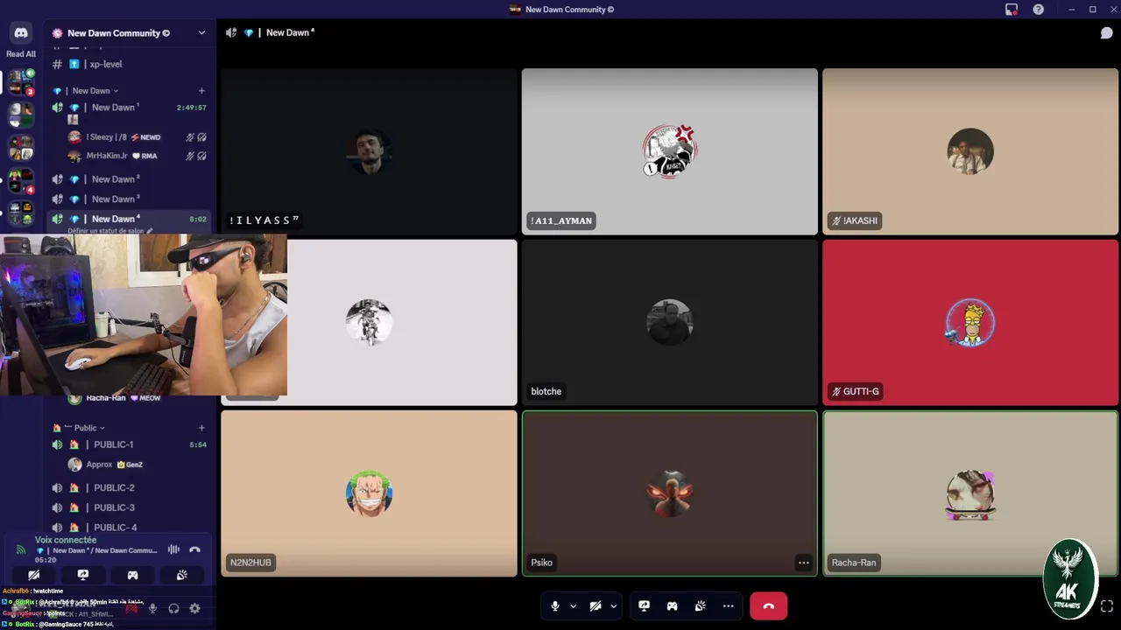Open server folder with red 3 badge

pos(21,81)
